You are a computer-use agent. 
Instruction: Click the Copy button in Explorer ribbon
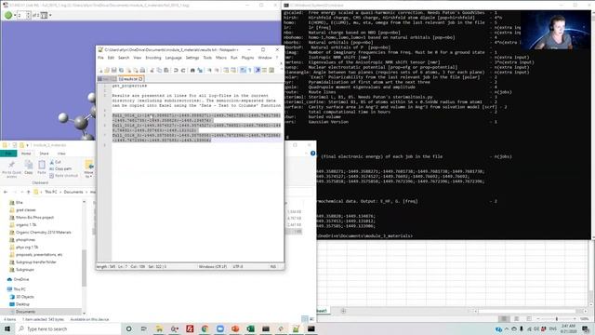click(29, 167)
